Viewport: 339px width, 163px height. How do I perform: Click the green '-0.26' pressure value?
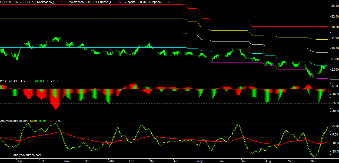tap(39, 81)
